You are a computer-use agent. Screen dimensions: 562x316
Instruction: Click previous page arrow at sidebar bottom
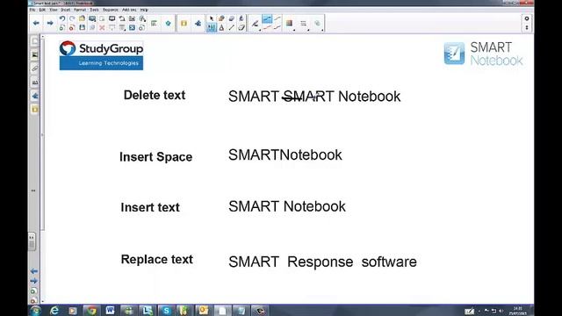[x=33, y=271]
